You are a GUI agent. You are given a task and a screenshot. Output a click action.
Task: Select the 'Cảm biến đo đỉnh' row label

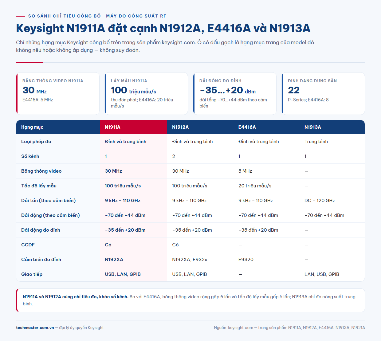(41, 260)
